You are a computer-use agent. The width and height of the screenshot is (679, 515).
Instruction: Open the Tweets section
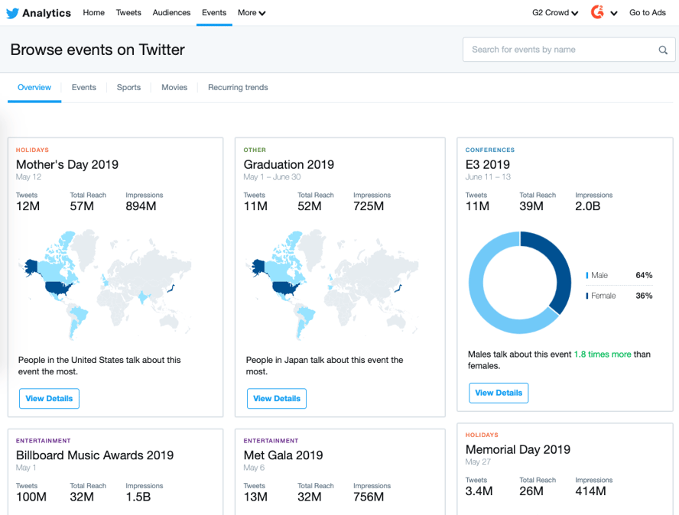pos(128,12)
